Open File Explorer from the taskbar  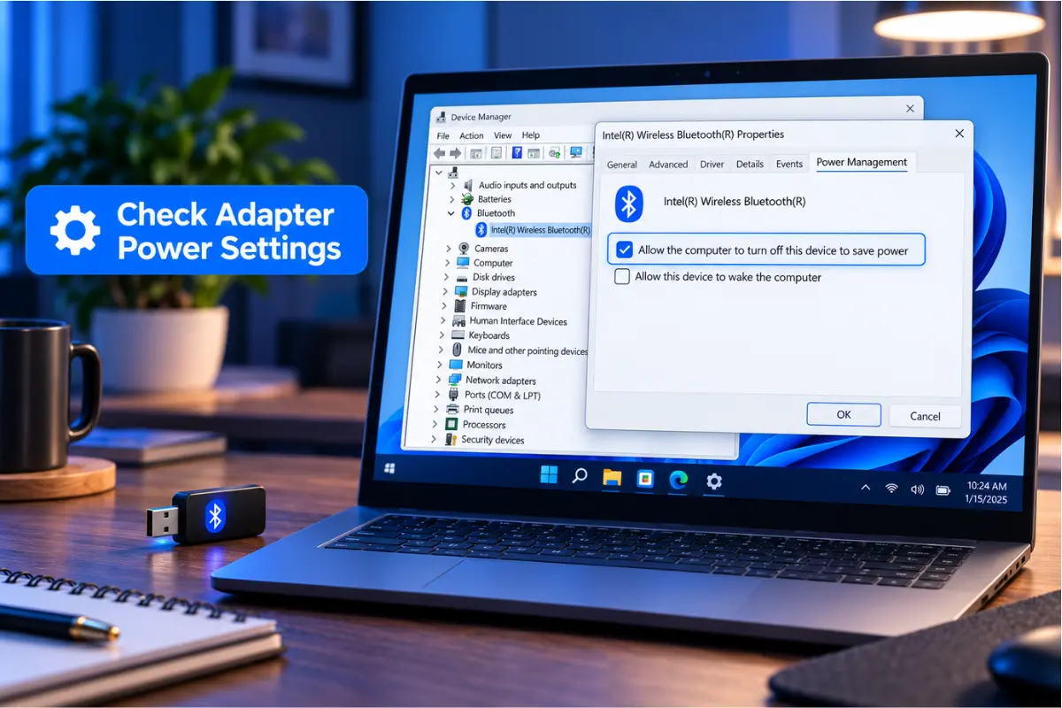pos(612,478)
